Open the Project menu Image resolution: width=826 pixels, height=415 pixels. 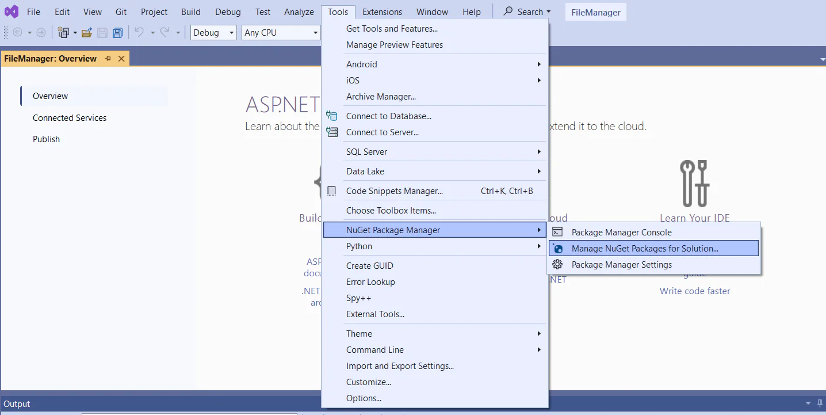[154, 12]
